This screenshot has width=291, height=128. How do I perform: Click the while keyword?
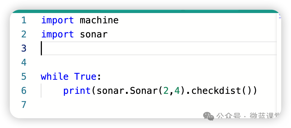55,76
